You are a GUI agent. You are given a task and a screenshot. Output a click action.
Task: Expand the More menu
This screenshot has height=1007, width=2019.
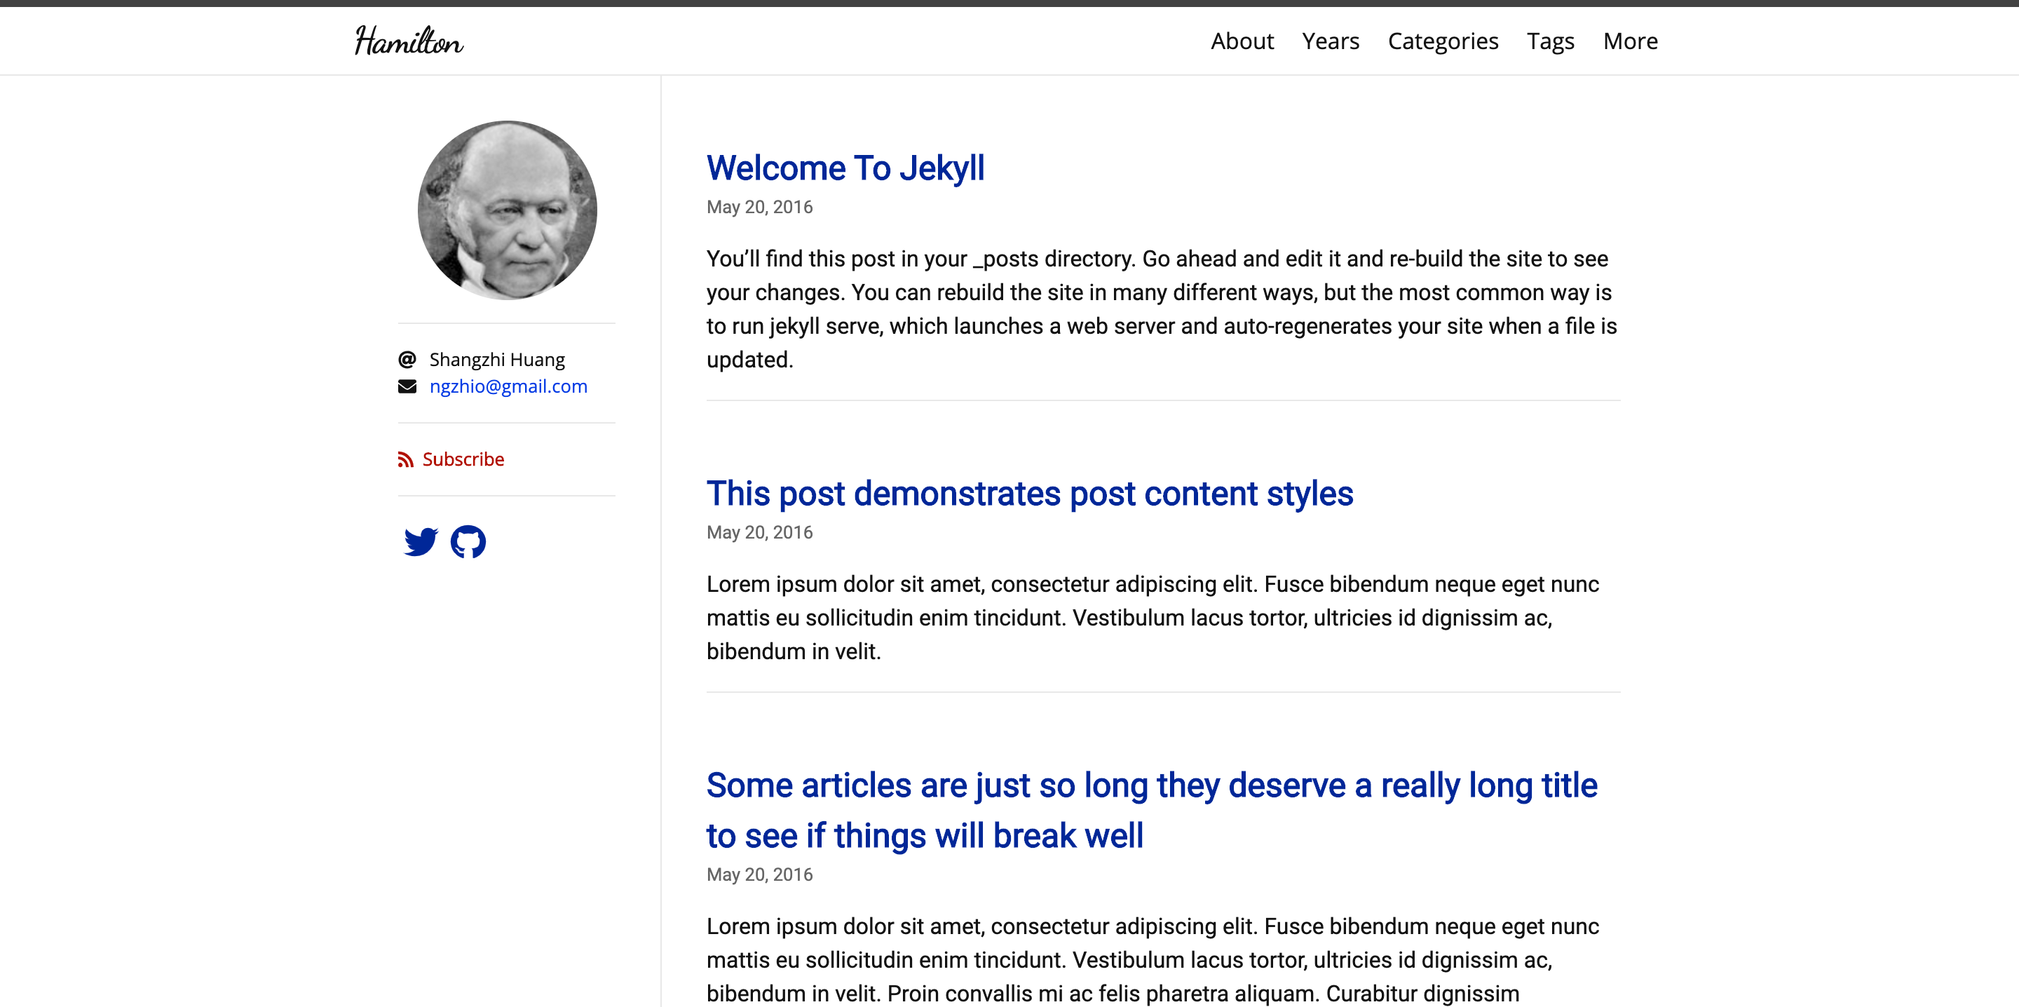click(1629, 41)
